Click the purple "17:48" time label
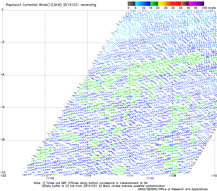This screenshot has height=191, width=217. tap(50, 178)
